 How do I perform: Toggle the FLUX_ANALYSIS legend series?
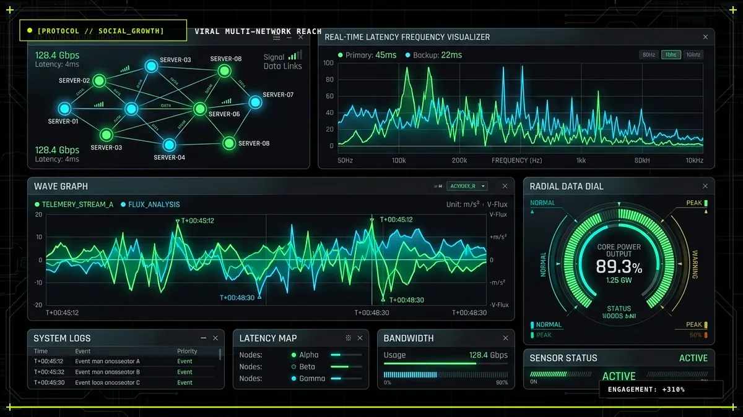click(150, 204)
